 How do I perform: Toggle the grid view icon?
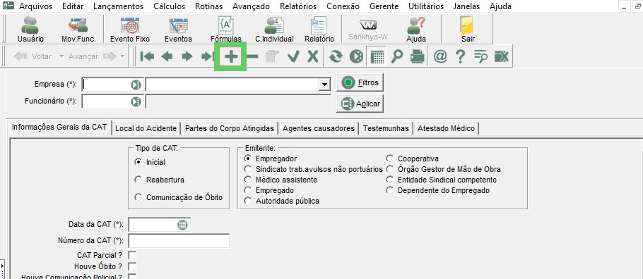[x=377, y=56]
